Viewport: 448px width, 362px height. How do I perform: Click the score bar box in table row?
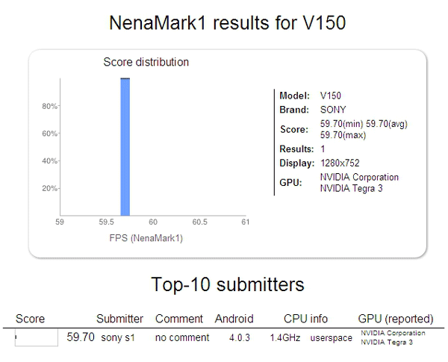[37, 337]
